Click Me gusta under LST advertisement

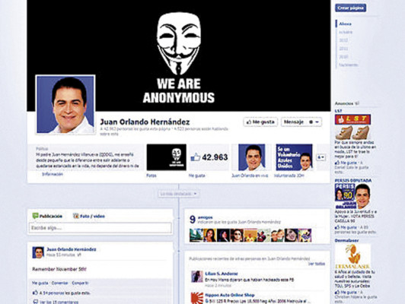(348, 163)
